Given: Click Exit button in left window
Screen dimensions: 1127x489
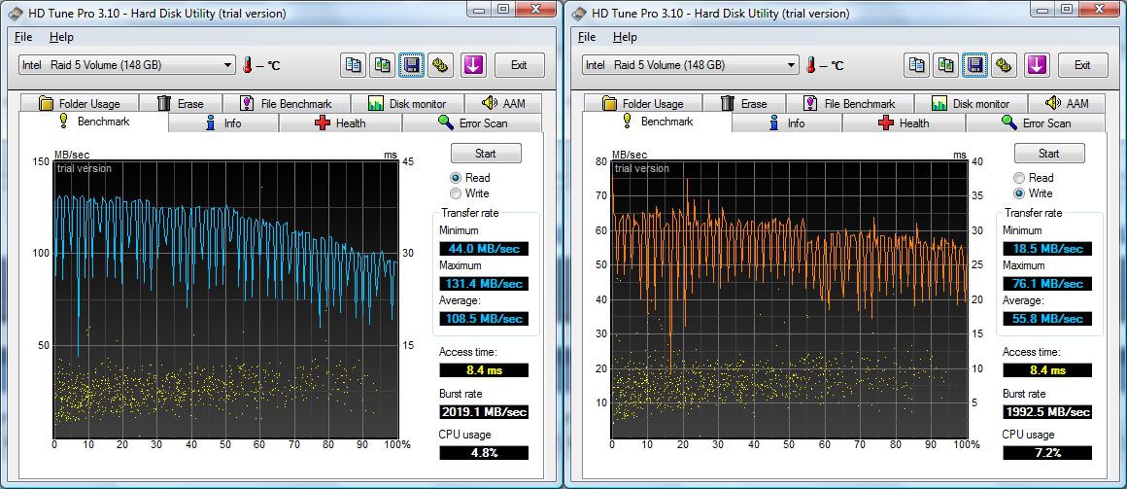Looking at the screenshot, I should 518,65.
